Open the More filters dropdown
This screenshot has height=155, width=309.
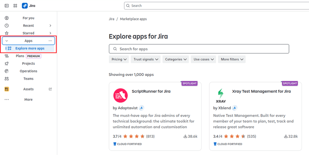pos(232,59)
